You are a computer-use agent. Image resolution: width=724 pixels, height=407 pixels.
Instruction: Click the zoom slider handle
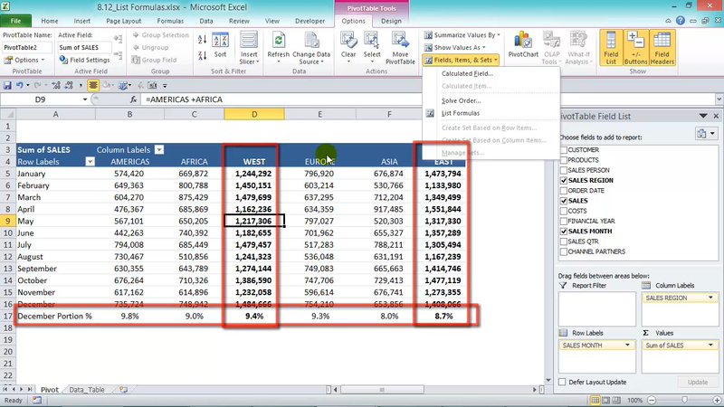pyautogui.click(x=685, y=400)
